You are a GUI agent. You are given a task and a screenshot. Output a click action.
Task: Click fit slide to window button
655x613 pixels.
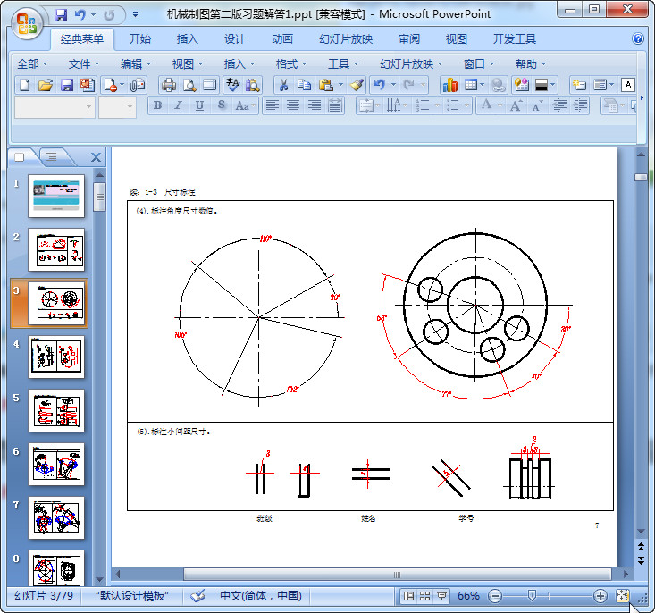[623, 596]
